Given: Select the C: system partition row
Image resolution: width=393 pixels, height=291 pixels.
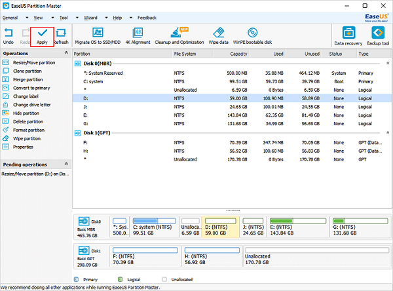Looking at the screenshot, I should coord(232,81).
